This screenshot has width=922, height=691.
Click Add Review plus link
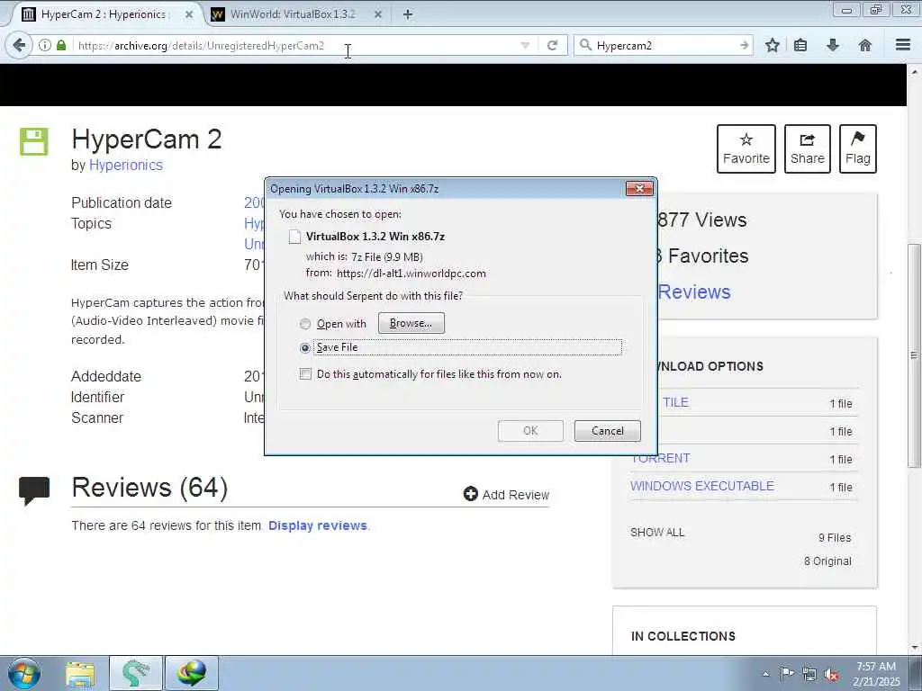coord(506,495)
